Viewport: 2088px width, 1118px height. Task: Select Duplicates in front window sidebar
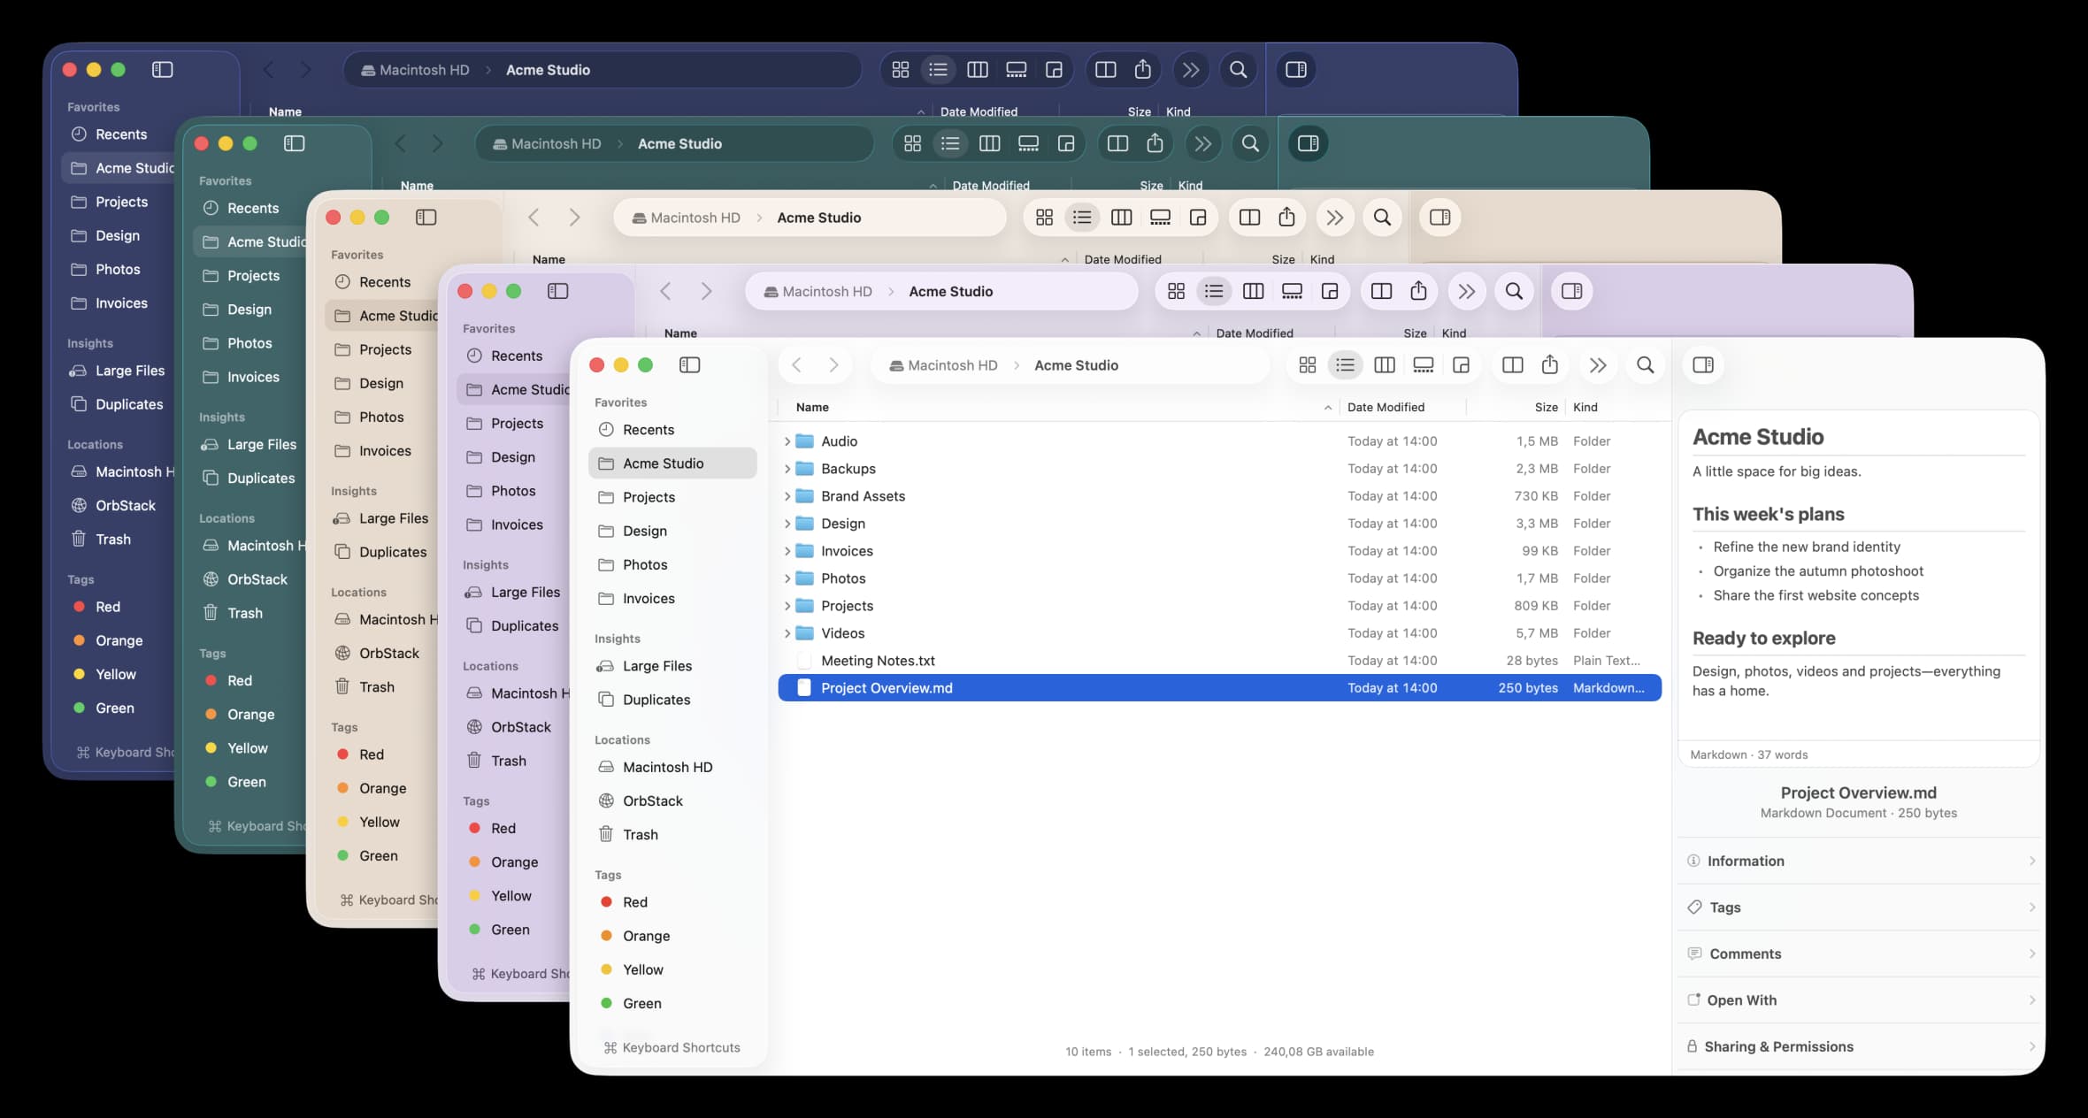coord(672,700)
